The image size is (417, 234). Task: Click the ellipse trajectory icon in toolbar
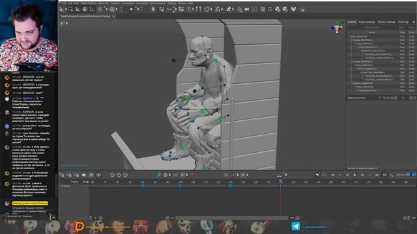(207, 9)
